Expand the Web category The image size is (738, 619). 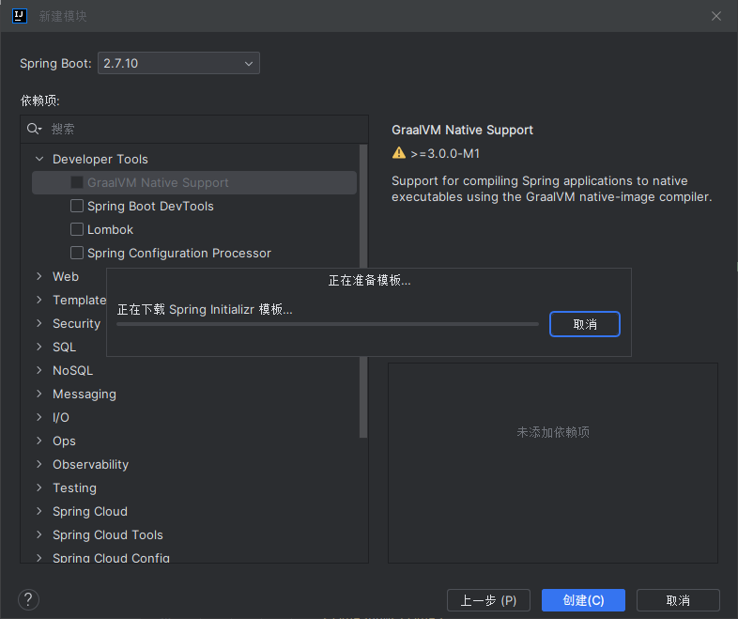point(39,276)
